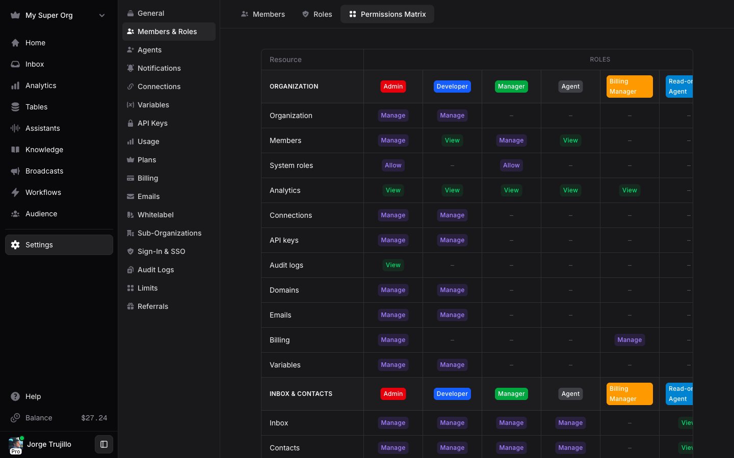The width and height of the screenshot is (734, 458).
Task: Click the Balance coin icon
Action: point(15,418)
